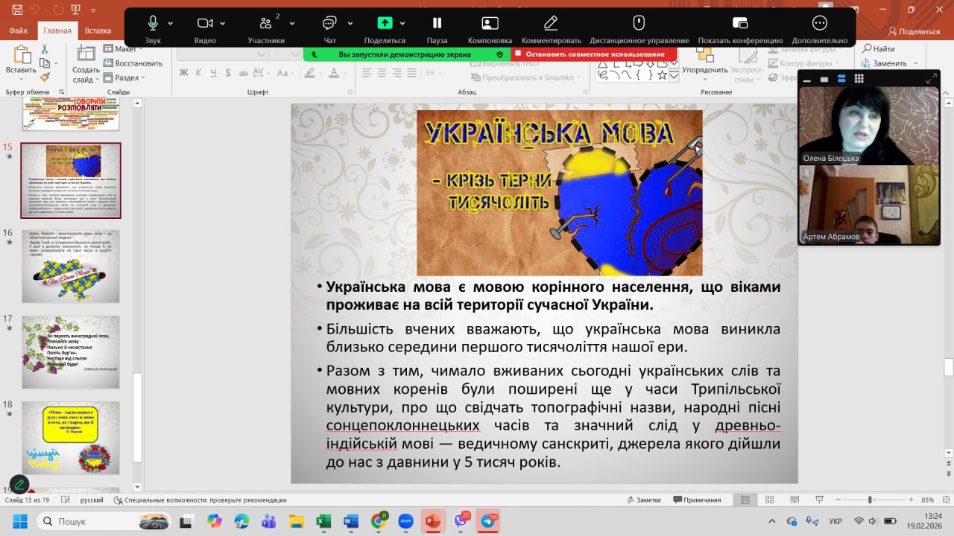Toggle the Notes pane in status bar
The image size is (954, 536).
point(643,500)
